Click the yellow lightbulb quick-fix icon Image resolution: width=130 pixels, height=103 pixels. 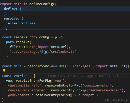4,71
